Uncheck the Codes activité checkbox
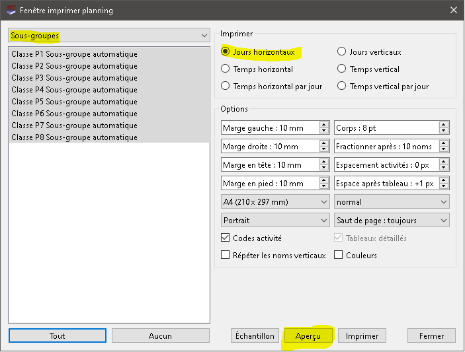 (226, 238)
